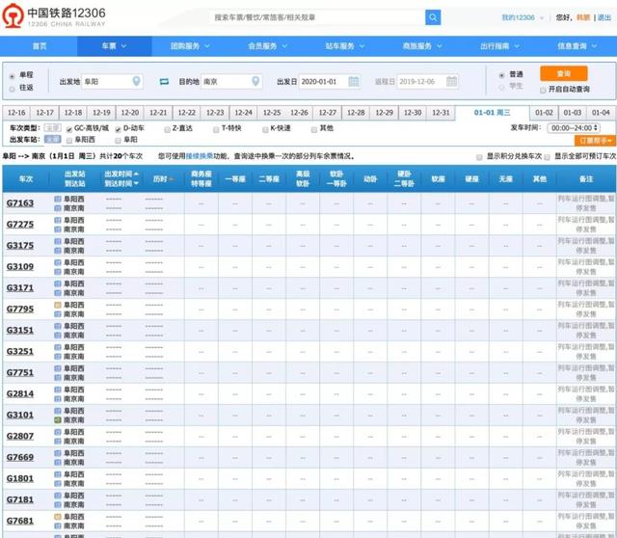Check the 阜阳西 departure station checkbox
617x538 pixels.
point(69,140)
